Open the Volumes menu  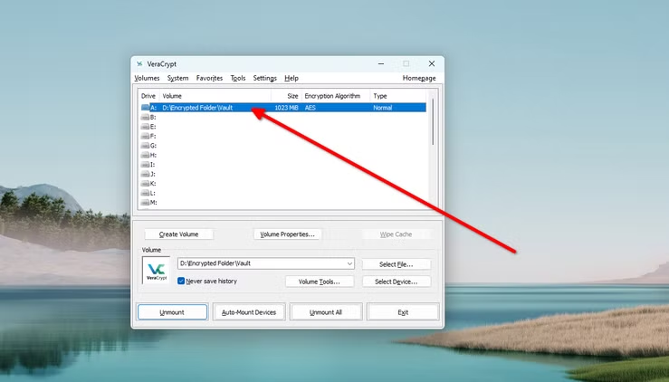pyautogui.click(x=147, y=79)
